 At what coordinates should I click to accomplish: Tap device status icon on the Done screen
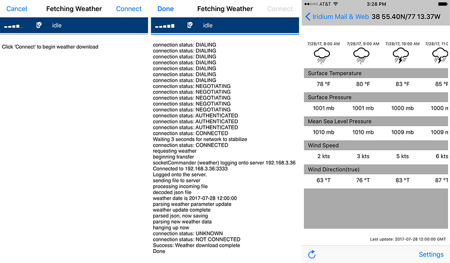[190, 25]
